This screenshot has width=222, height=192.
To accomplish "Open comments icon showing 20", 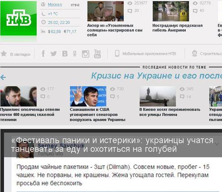I will tap(130, 11).
